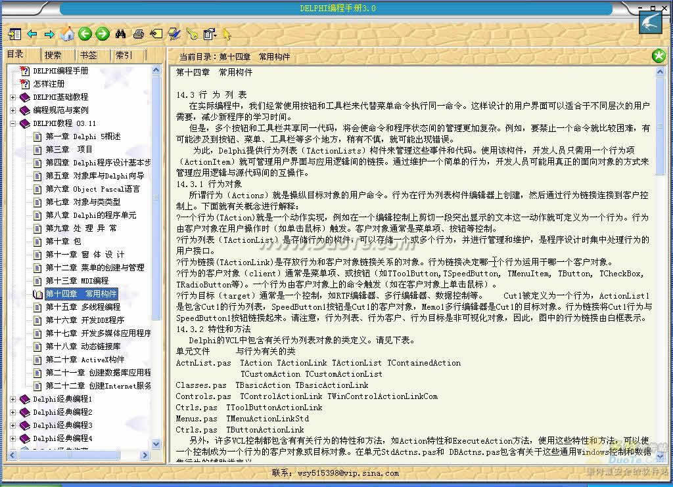Image resolution: width=673 pixels, height=487 pixels.
Task: Open the DELPHI编程手册 topic
Action: pyautogui.click(x=60, y=71)
